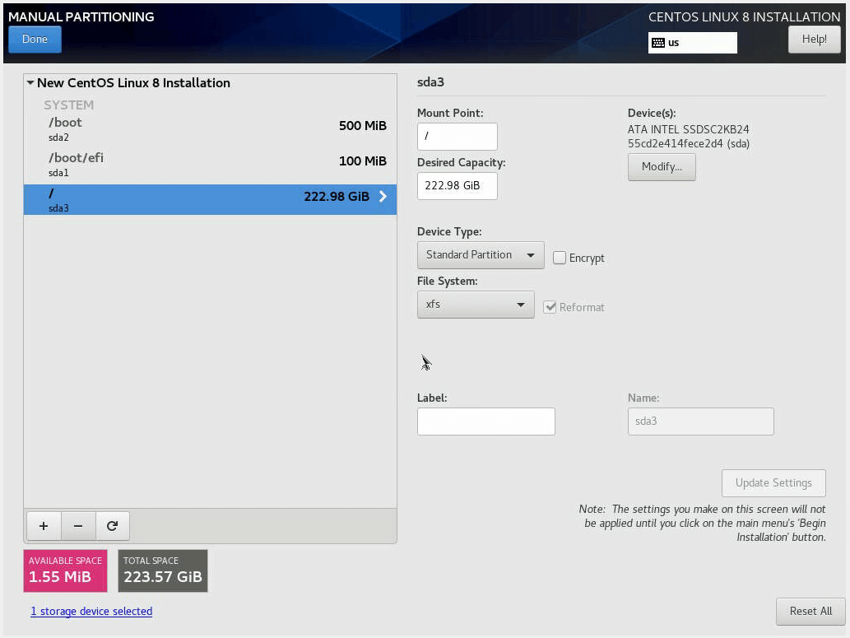This screenshot has height=638, width=850.
Task: Click the Desired Capacity input field
Action: (x=457, y=185)
